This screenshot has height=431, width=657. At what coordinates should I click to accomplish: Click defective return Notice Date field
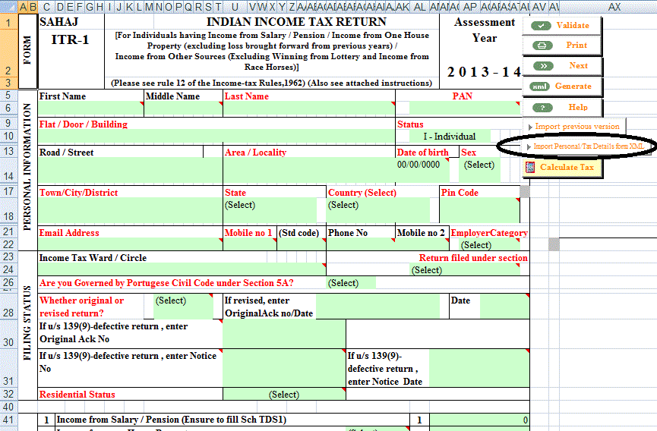[x=479, y=368]
